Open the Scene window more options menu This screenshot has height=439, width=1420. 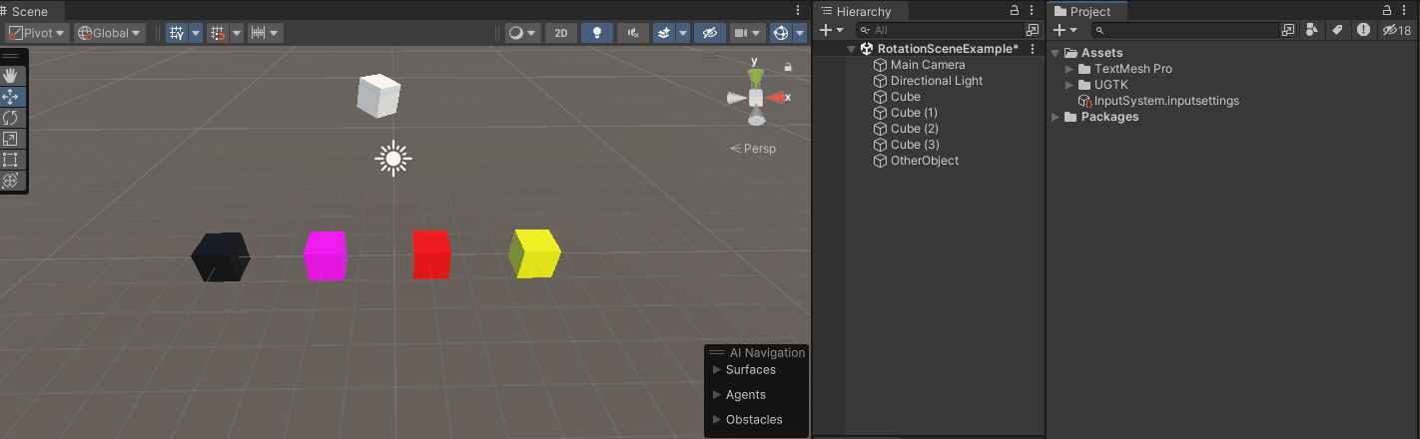click(798, 10)
